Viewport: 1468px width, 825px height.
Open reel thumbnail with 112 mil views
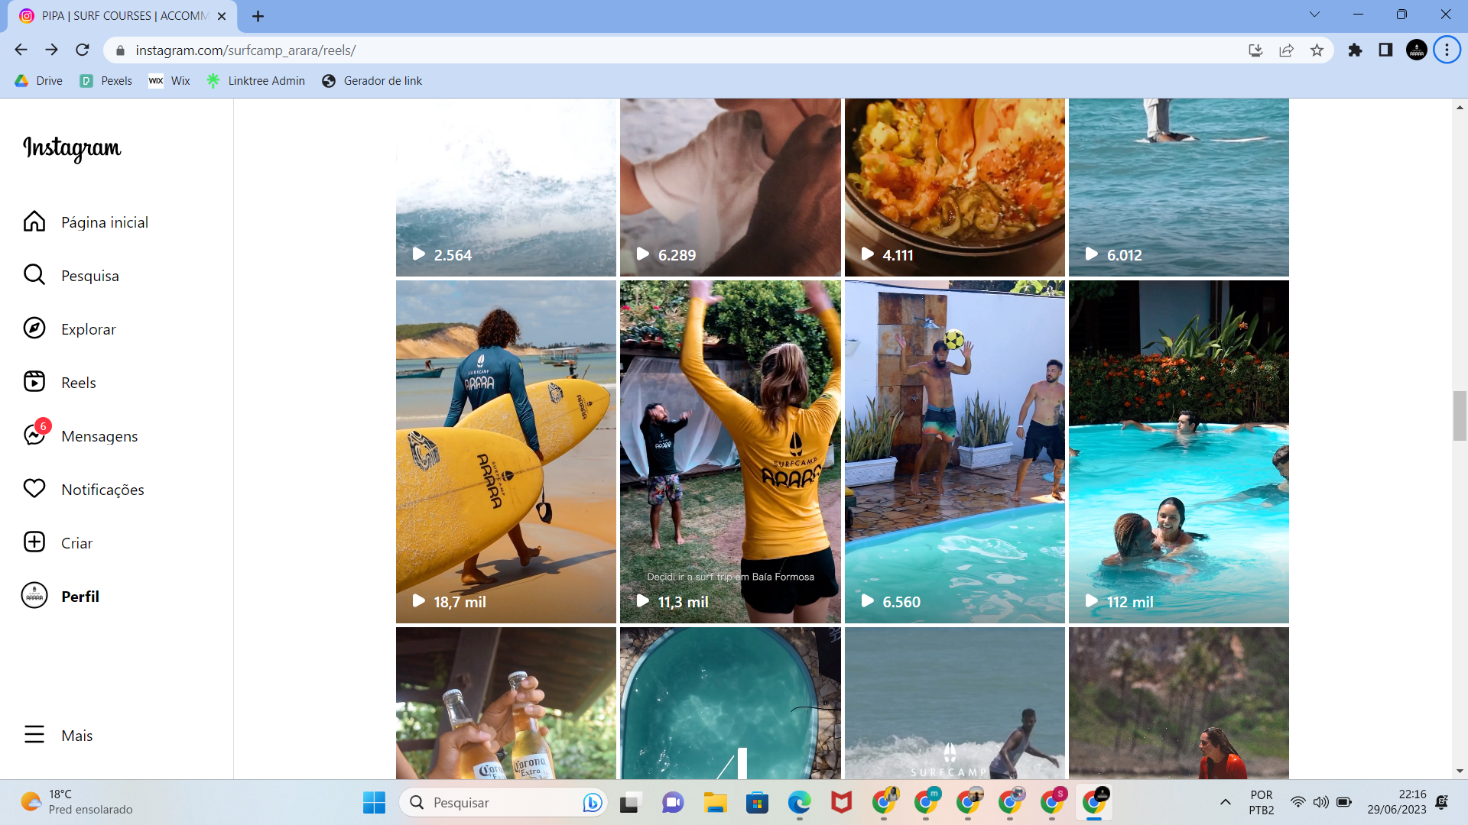[1178, 451]
